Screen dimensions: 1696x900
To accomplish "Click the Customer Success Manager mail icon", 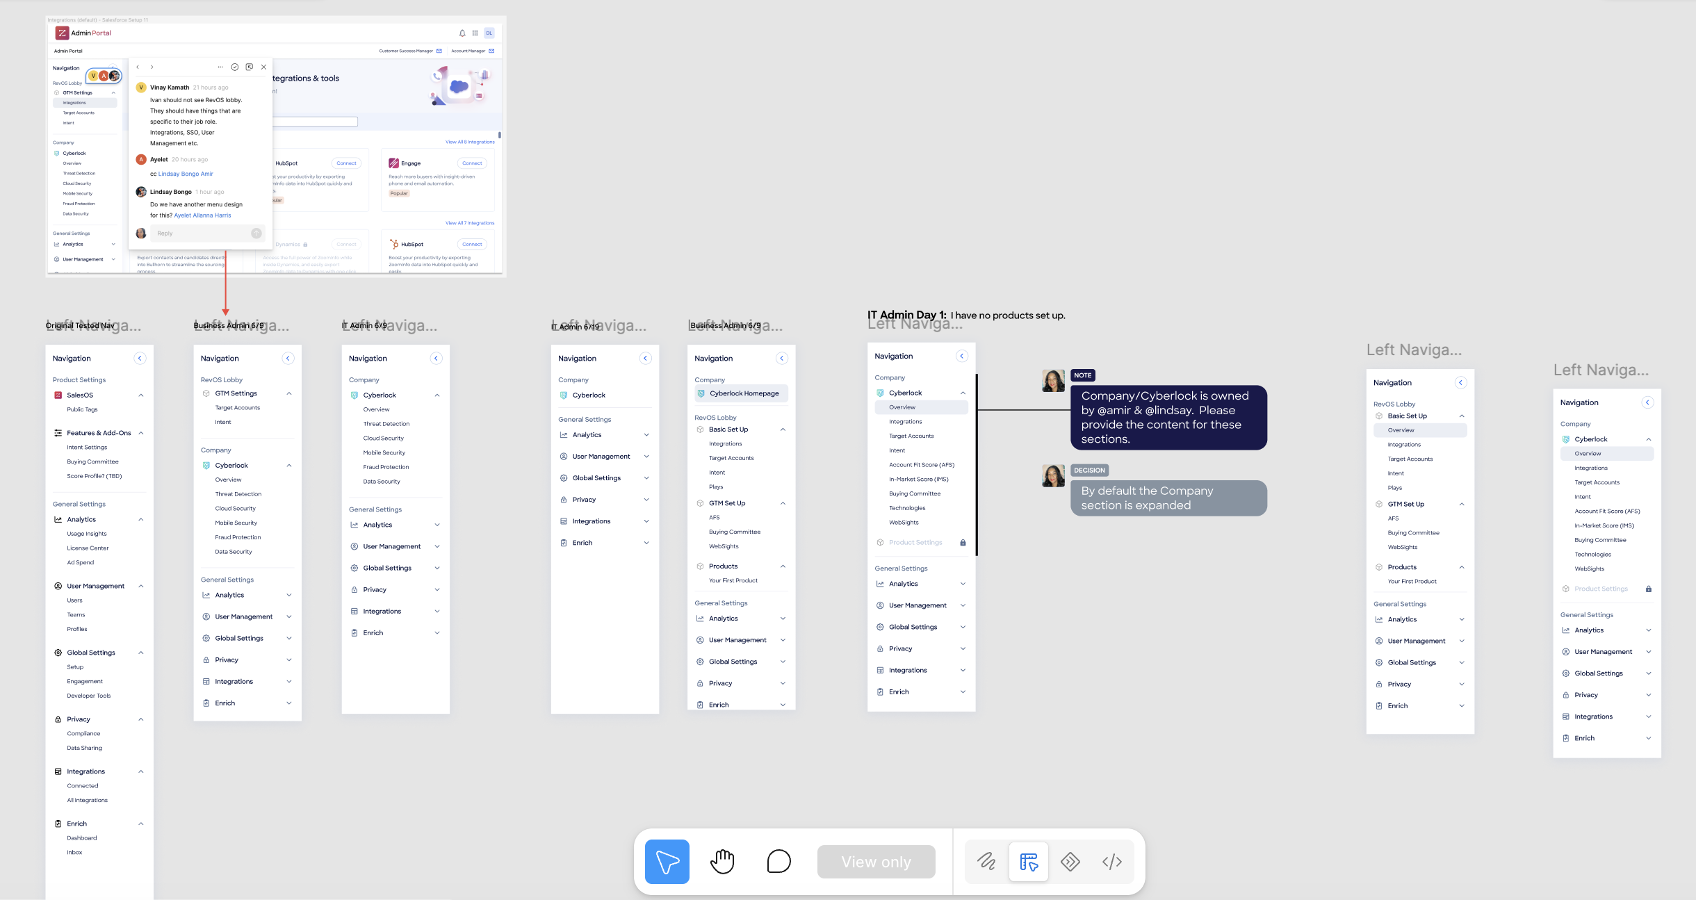I will [x=439, y=51].
